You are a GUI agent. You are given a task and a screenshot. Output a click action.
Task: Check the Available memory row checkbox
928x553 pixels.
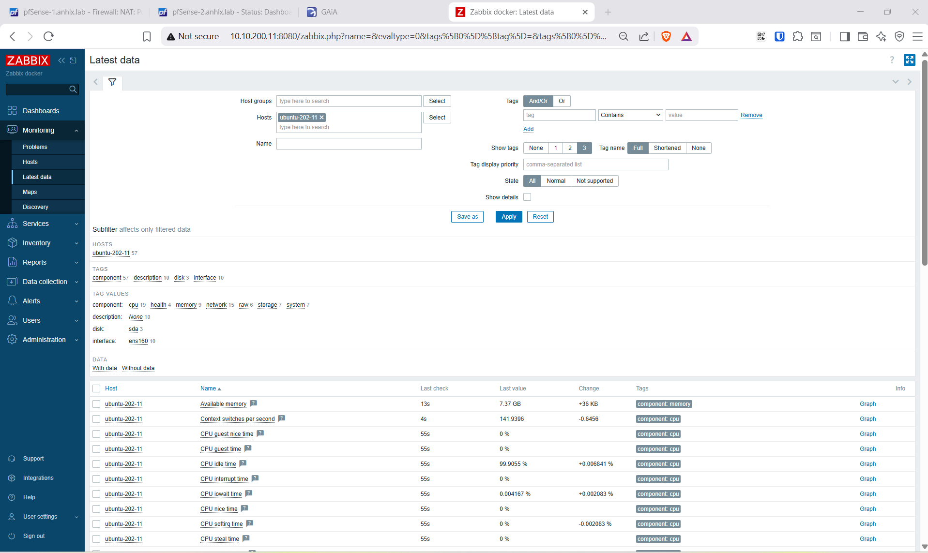click(96, 404)
